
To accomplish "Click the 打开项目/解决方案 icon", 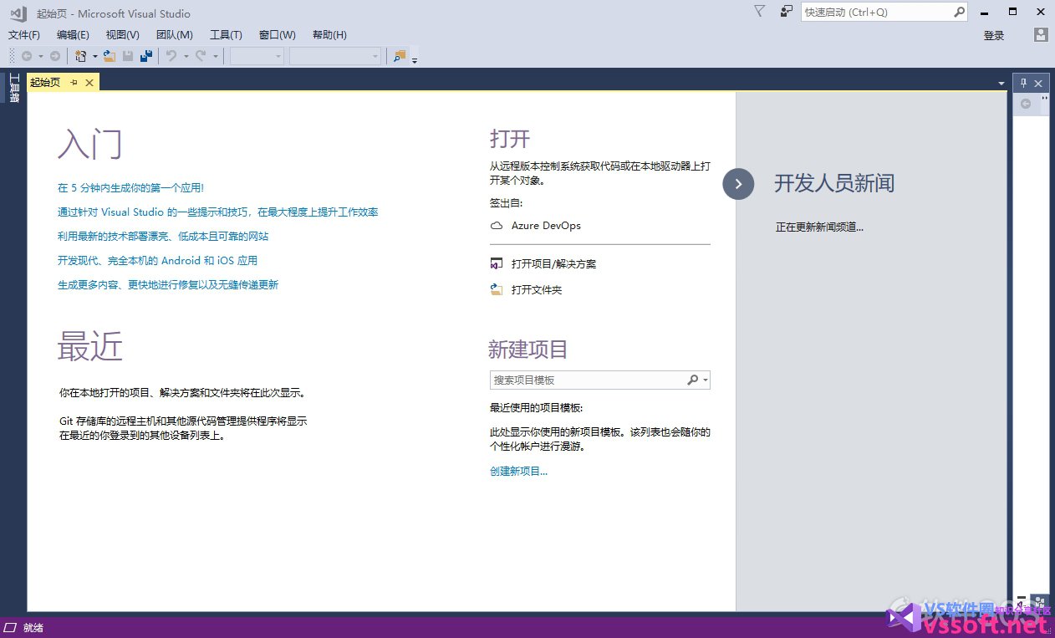I will (x=497, y=264).
